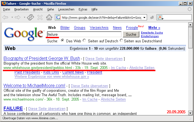The height and width of the screenshot is (122, 194).
Task: Open Im Cache for the michaelmoore.com result
Action: coord(90,99)
